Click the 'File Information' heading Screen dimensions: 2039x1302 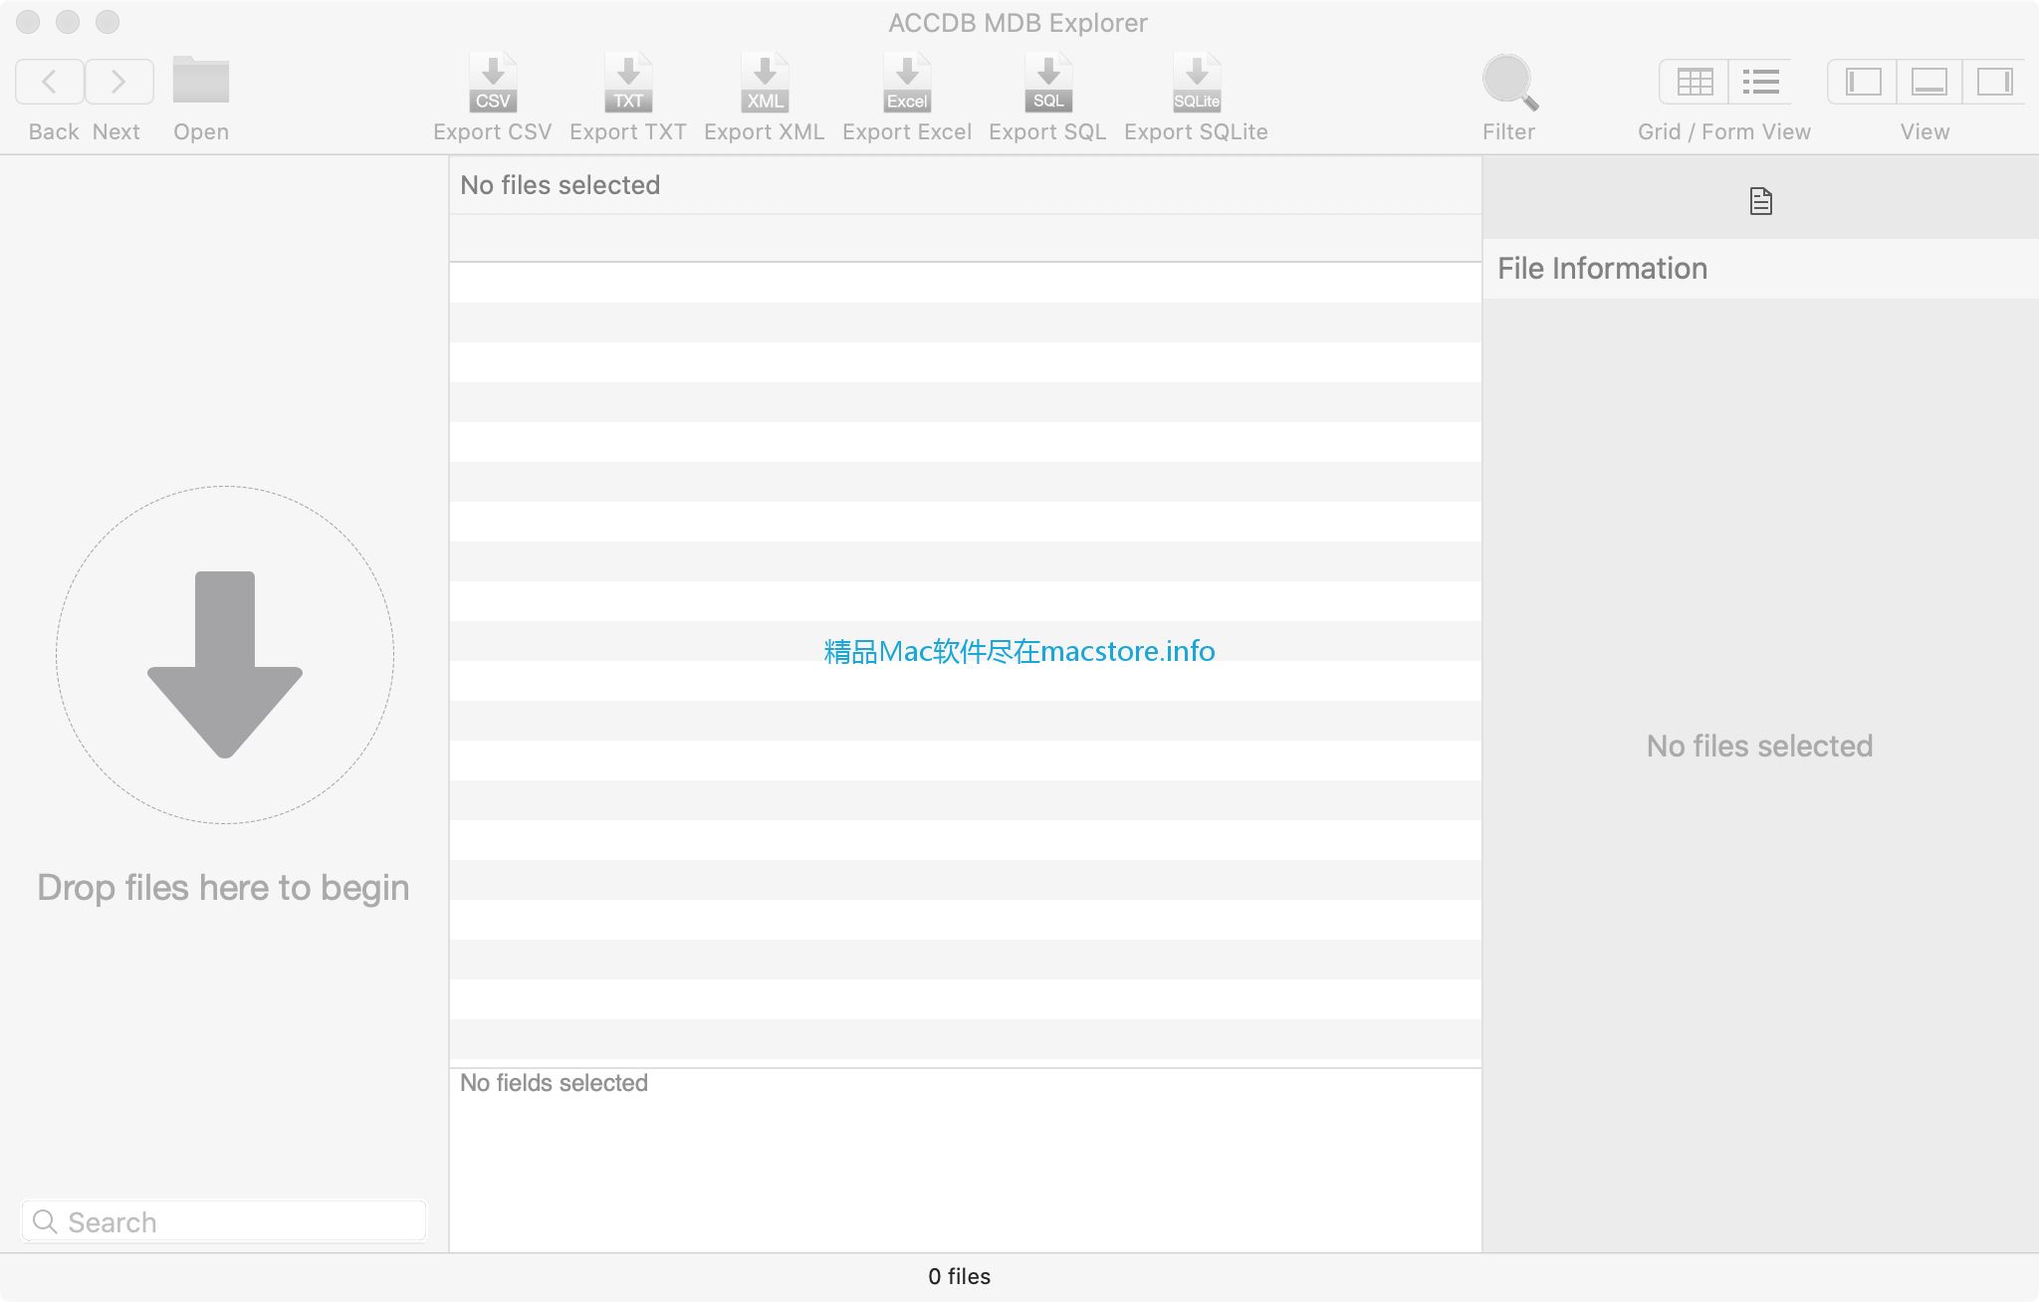[x=1602, y=268]
